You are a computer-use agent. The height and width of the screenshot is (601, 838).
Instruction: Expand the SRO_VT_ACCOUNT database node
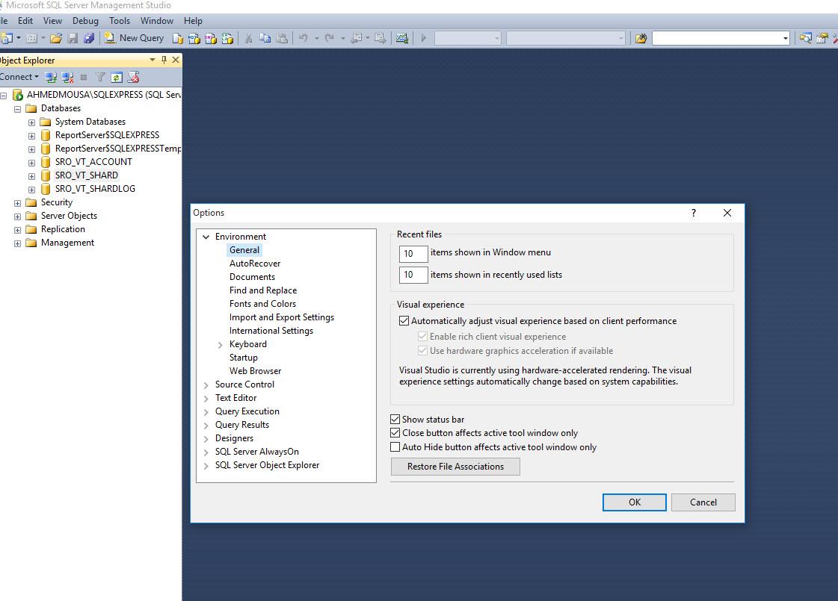pyautogui.click(x=31, y=163)
